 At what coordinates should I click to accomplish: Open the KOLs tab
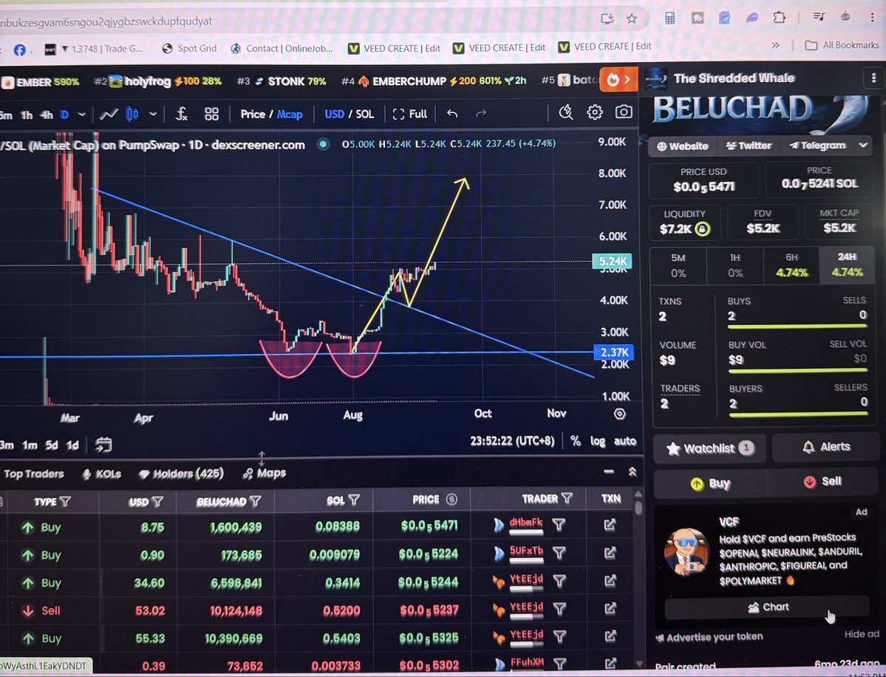tap(102, 474)
